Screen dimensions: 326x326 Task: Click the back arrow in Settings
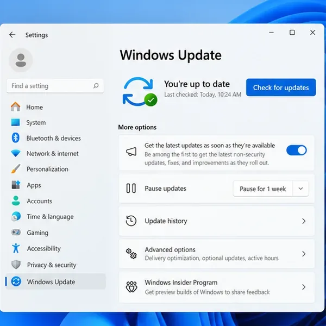(x=12, y=35)
